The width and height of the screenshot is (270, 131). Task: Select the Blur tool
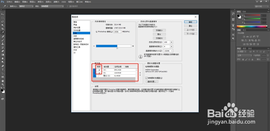tap(3, 59)
